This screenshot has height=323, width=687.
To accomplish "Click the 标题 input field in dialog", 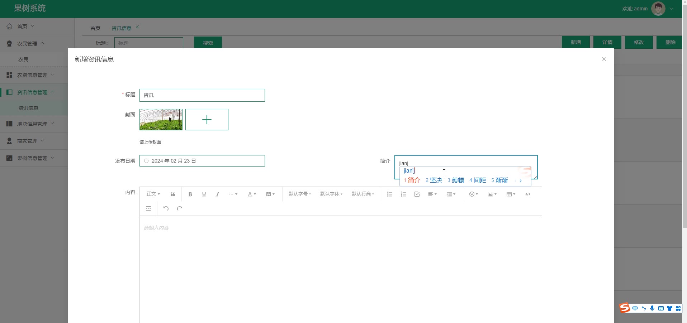I will [x=202, y=95].
